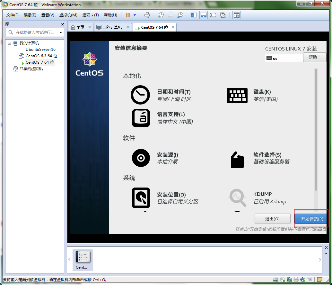Viewport: 332px width, 285px height.
Task: Enter full screen mode icon
Action: pyautogui.click(x=213, y=15)
